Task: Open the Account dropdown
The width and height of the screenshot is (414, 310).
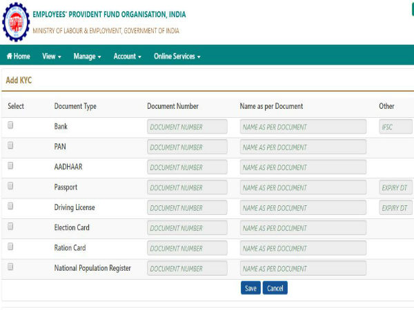Action: coord(128,56)
